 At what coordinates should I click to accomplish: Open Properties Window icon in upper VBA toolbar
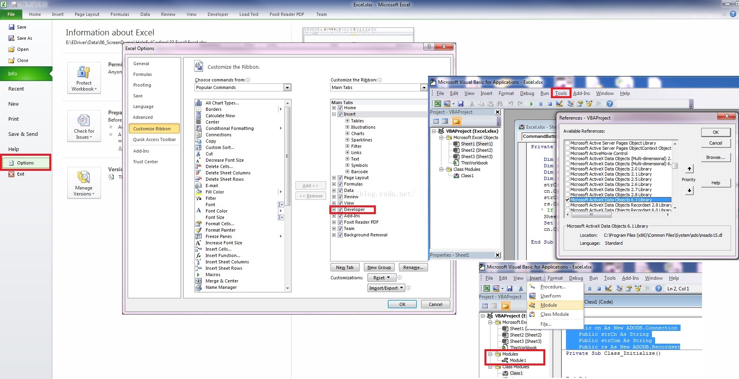point(580,104)
